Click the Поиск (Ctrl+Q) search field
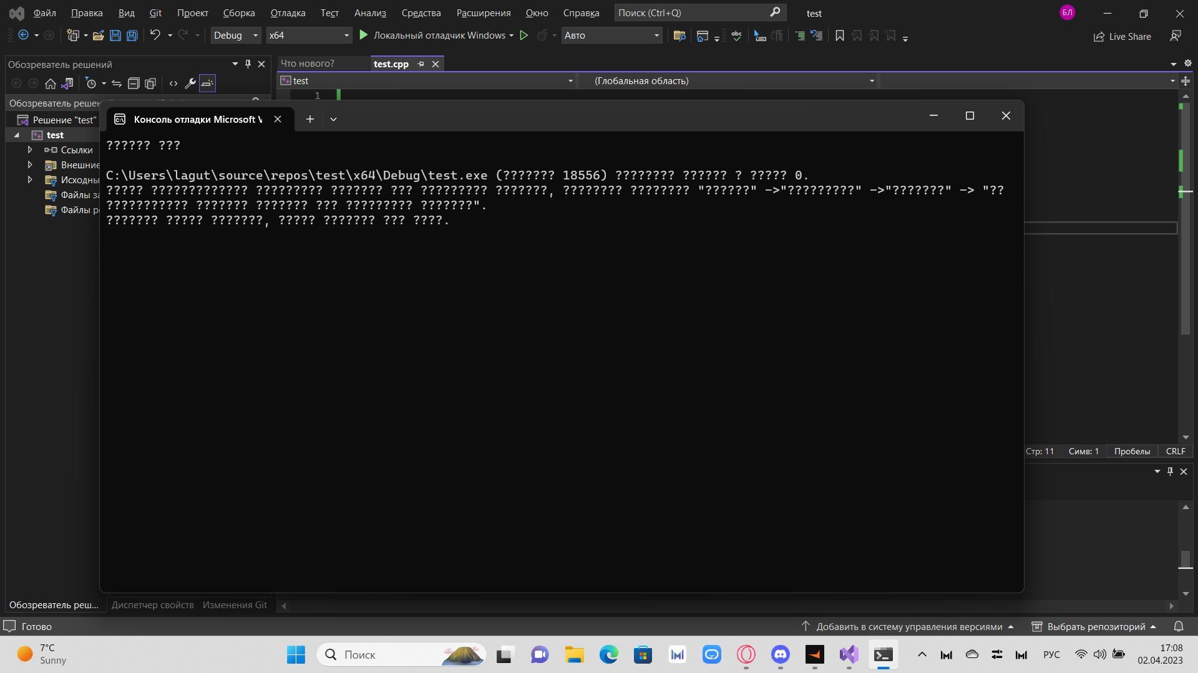The height and width of the screenshot is (673, 1198). [693, 12]
